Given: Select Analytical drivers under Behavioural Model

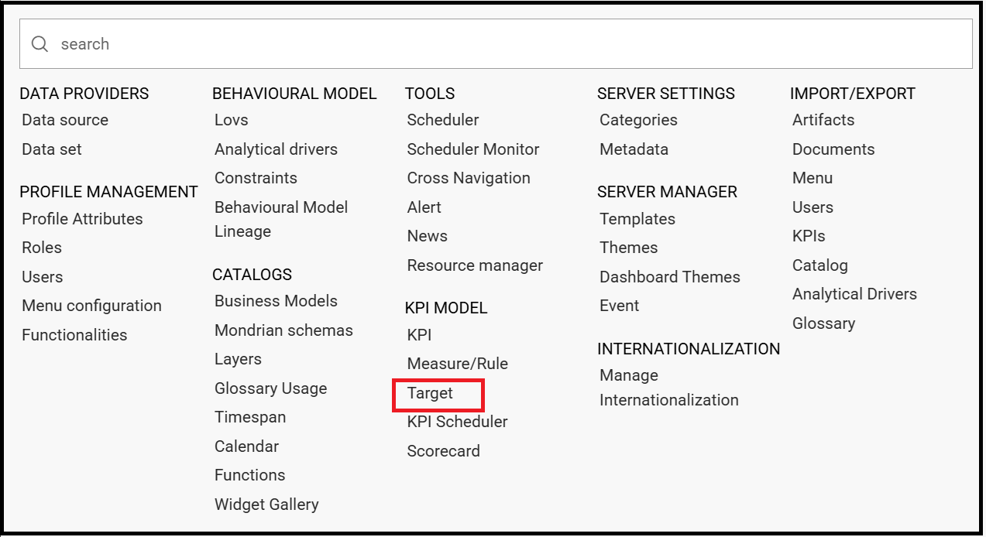Looking at the screenshot, I should 276,149.
